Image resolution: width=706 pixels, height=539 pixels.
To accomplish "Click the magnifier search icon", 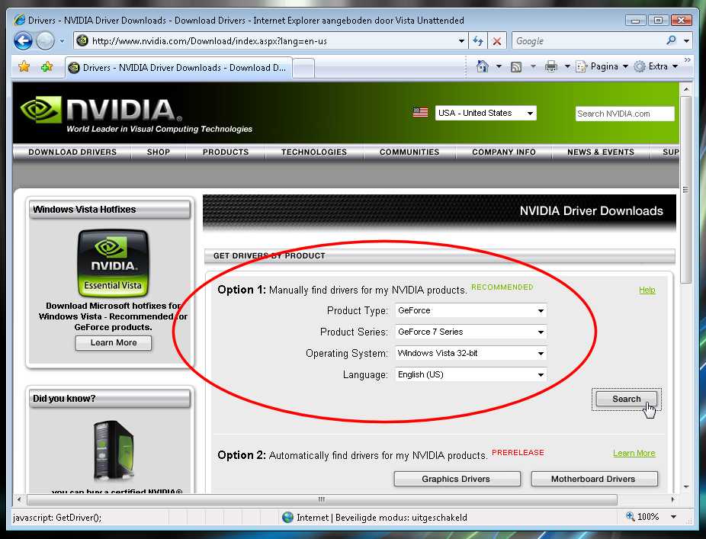I will point(672,40).
